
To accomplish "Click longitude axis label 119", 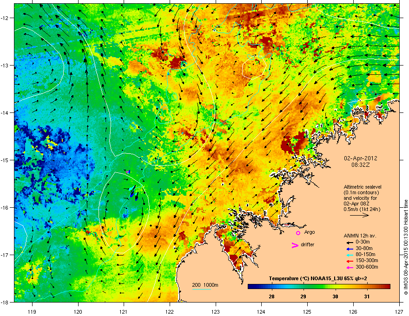I will pyautogui.click(x=32, y=311).
